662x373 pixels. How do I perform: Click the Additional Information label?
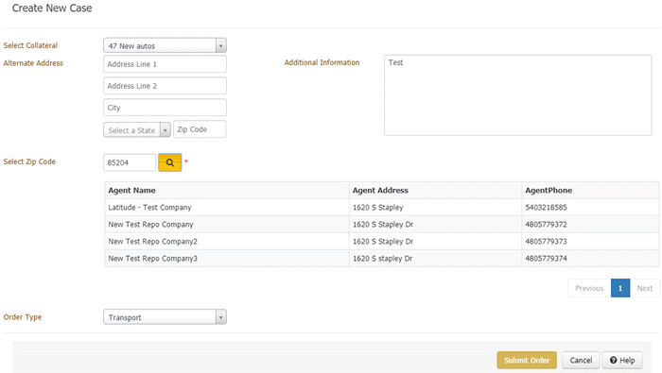coord(322,62)
